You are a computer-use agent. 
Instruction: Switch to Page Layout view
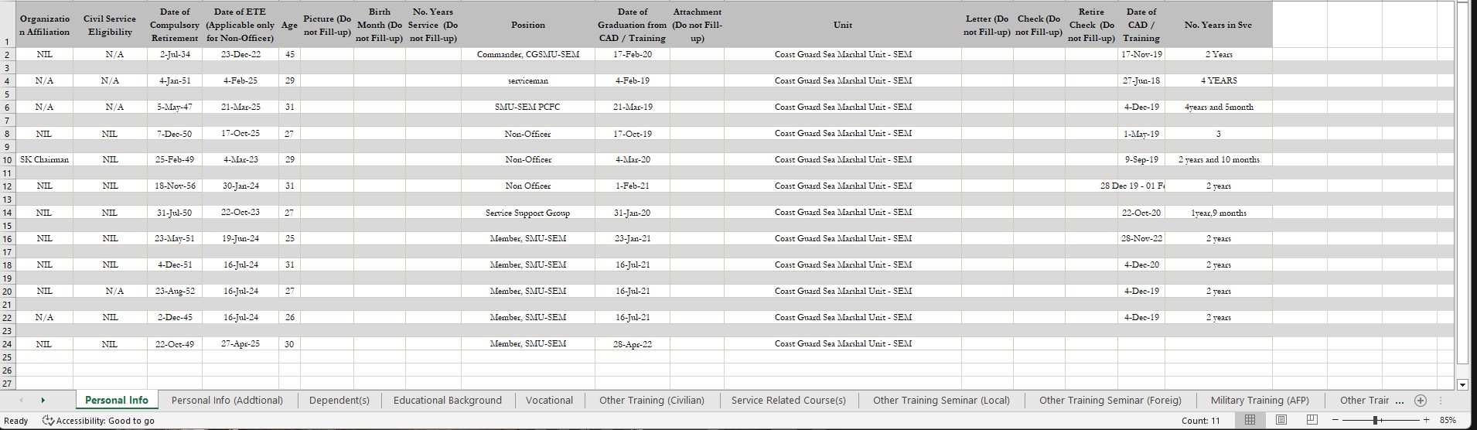[1281, 420]
